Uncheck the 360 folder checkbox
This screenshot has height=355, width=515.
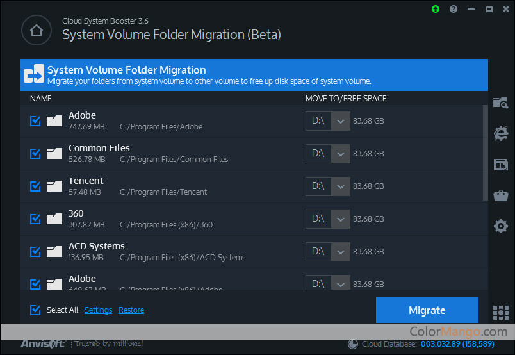[x=35, y=219]
